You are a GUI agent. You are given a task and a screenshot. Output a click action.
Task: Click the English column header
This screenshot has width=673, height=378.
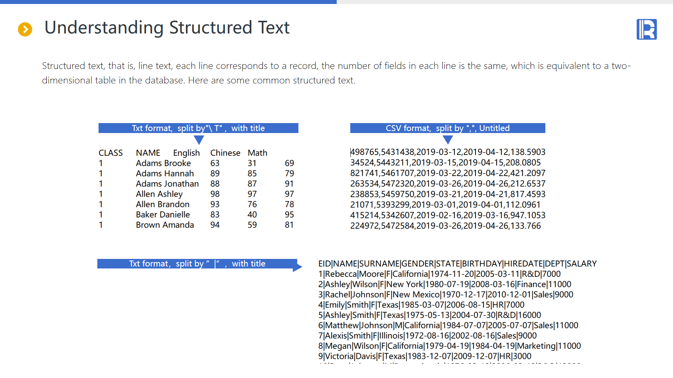click(x=186, y=153)
